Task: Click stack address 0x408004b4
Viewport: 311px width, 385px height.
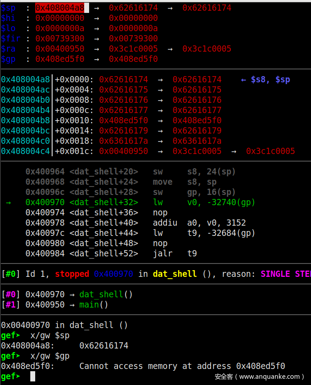Action: coord(25,110)
